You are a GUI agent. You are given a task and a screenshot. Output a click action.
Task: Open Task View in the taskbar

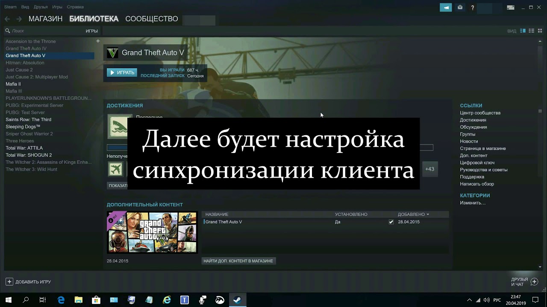click(x=43, y=300)
